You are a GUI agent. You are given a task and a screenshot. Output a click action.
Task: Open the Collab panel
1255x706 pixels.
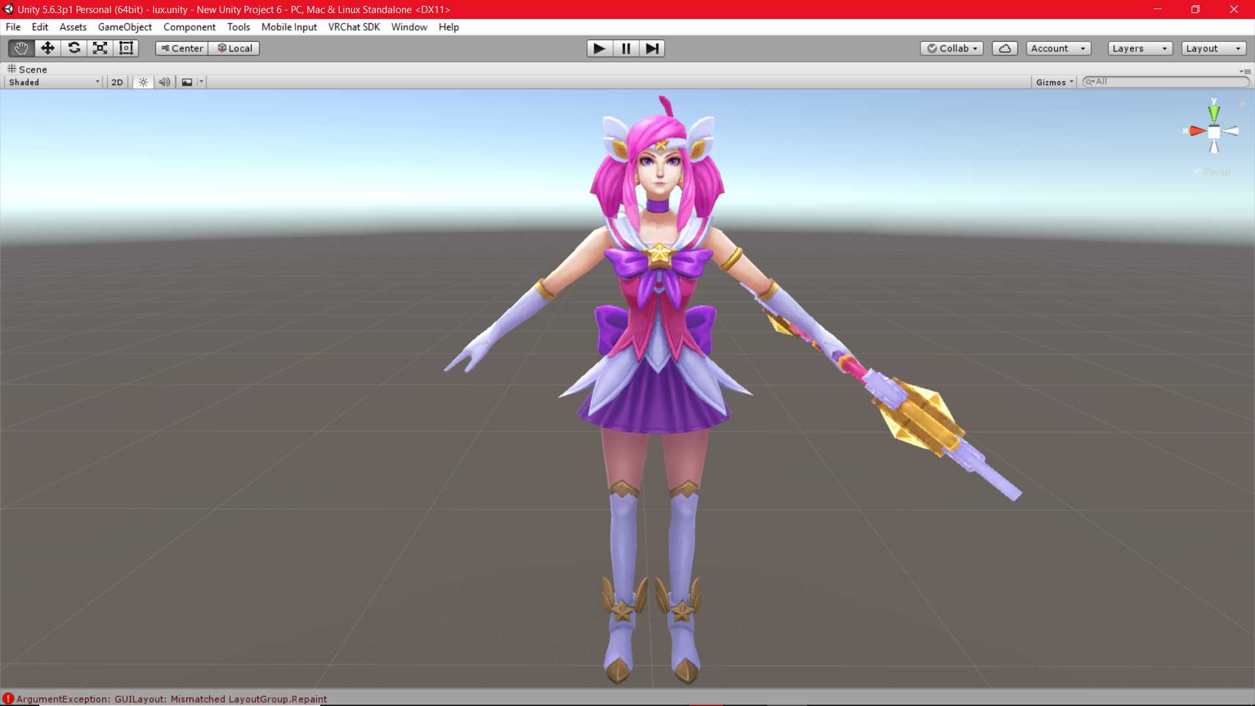coord(952,48)
